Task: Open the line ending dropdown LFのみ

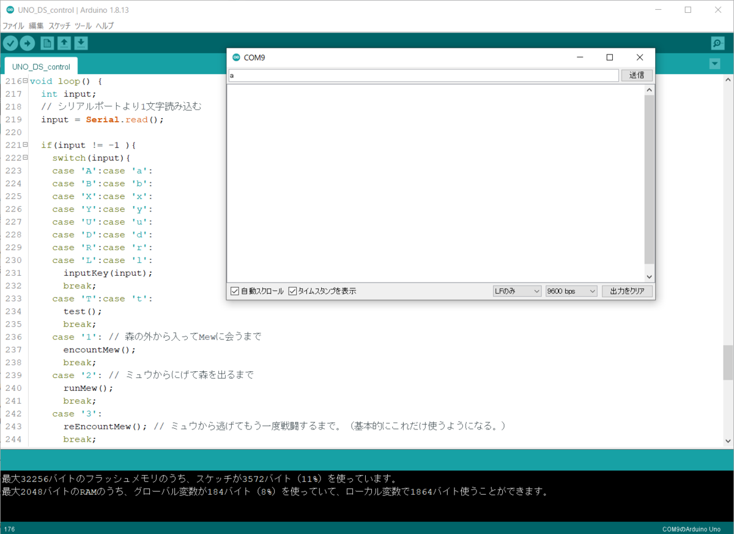Action: 517,291
